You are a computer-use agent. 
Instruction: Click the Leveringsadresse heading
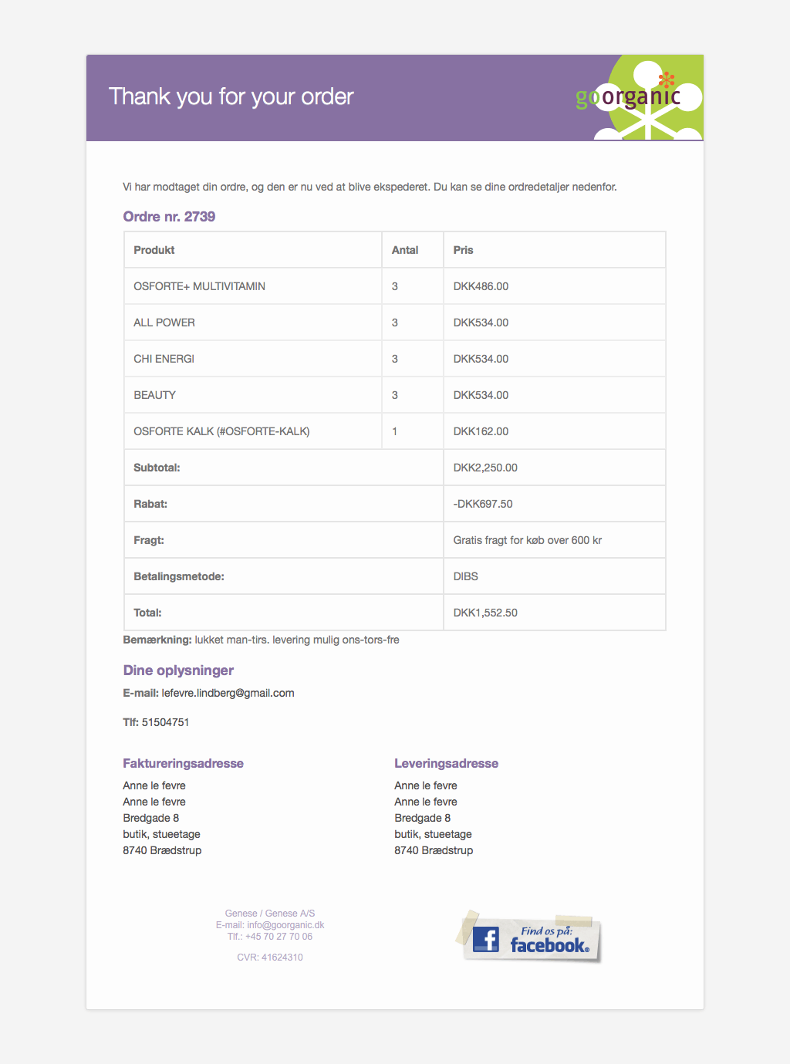point(446,763)
